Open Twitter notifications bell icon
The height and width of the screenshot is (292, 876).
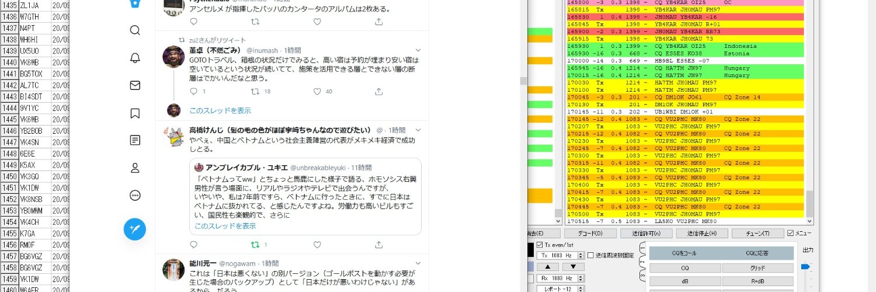click(x=135, y=58)
